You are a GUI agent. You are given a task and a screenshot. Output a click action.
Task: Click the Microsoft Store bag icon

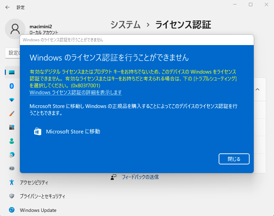point(37,132)
